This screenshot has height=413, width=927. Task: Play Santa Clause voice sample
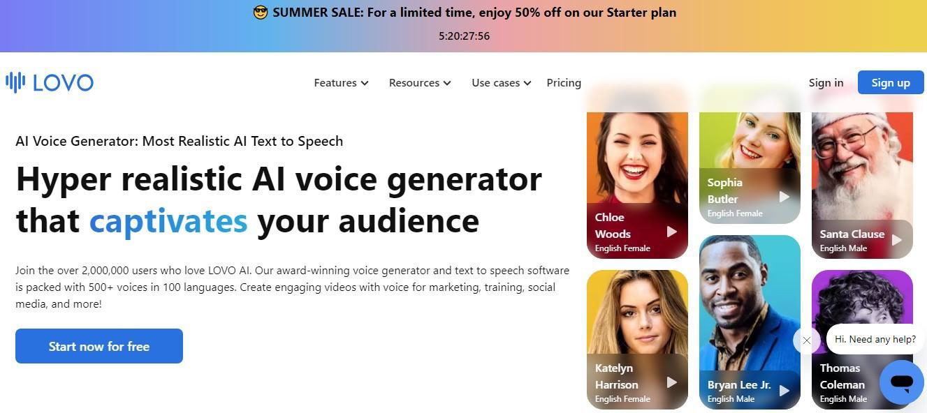896,240
